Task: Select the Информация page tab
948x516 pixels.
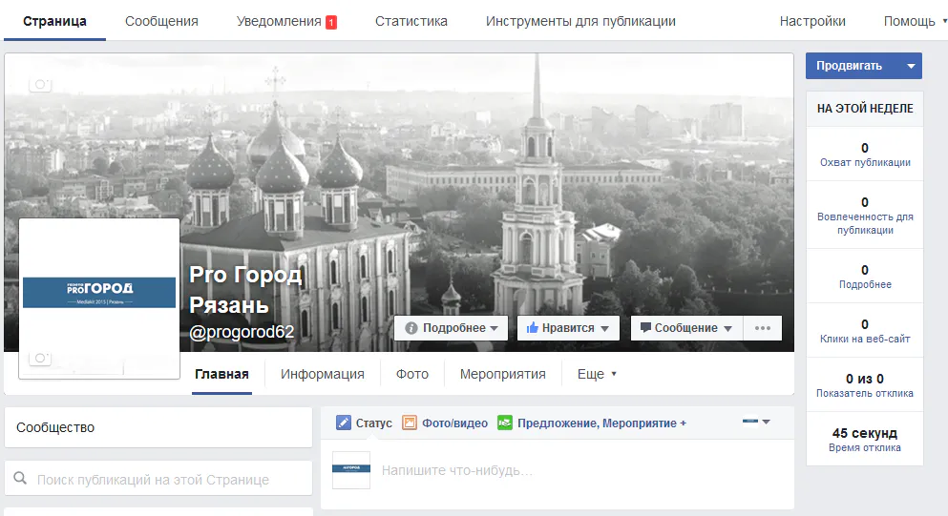Action: (x=323, y=374)
